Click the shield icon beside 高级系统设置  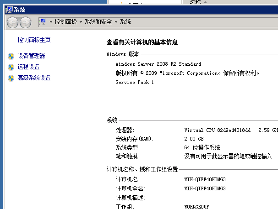(x=11, y=78)
